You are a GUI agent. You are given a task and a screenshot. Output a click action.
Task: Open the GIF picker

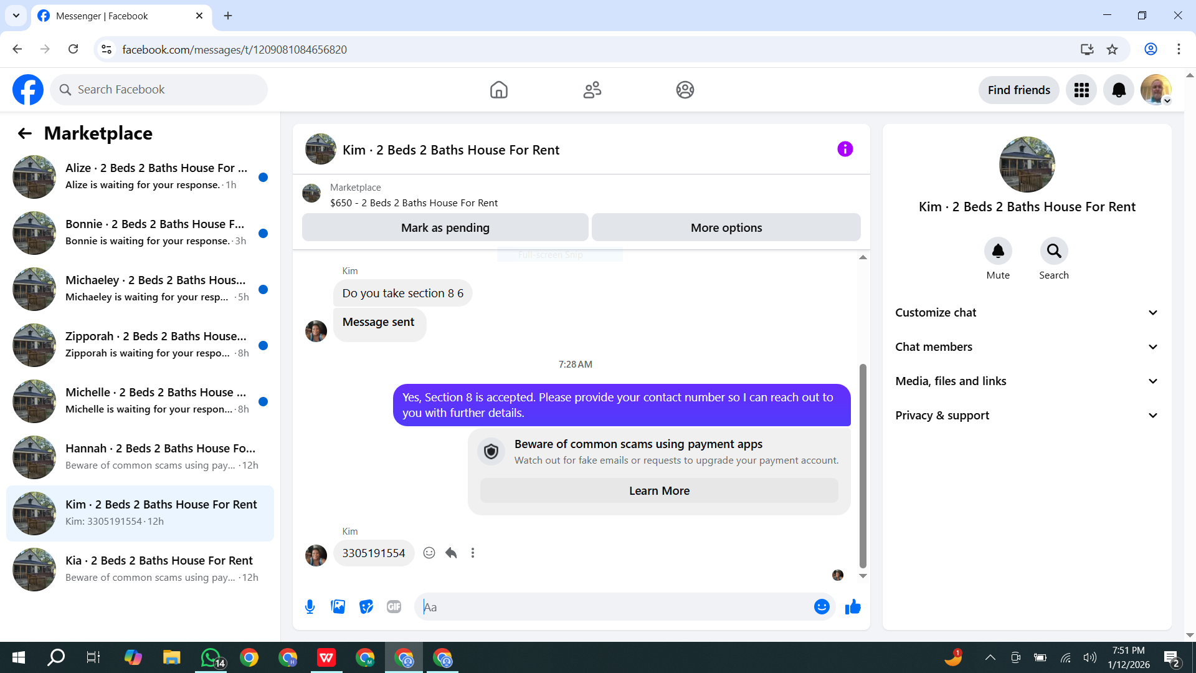394,607
